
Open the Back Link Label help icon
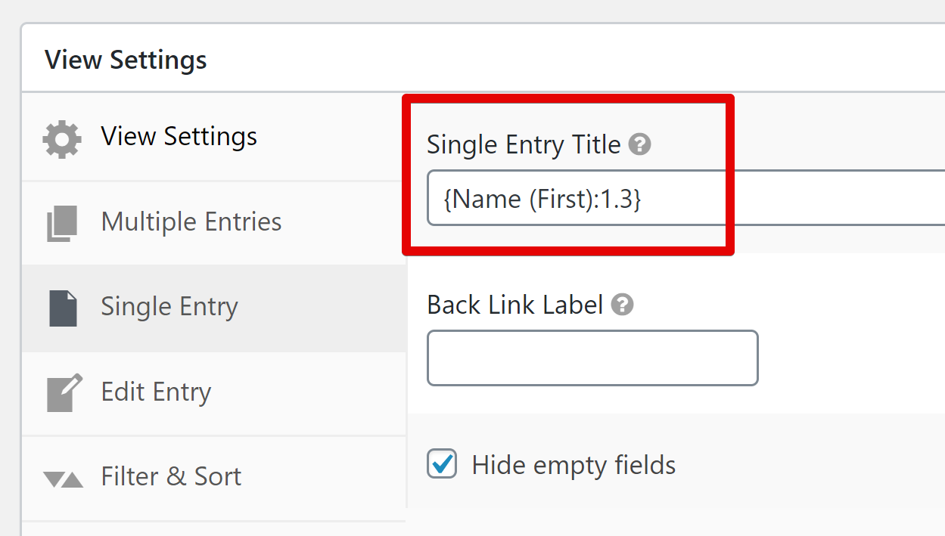(621, 305)
